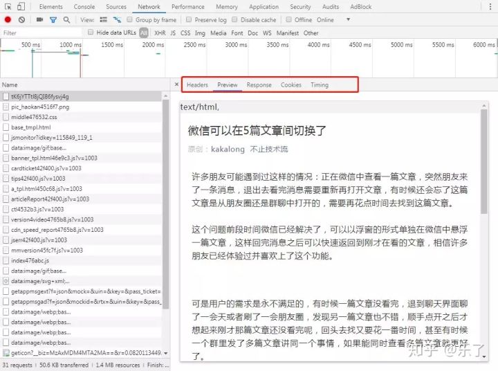Image resolution: width=498 pixels, height=371 pixels.
Task: Activate the inspect element picker icon
Action: click(x=8, y=6)
